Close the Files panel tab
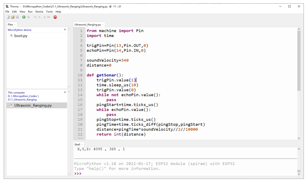The width and height of the screenshot is (308, 181). 15,25
